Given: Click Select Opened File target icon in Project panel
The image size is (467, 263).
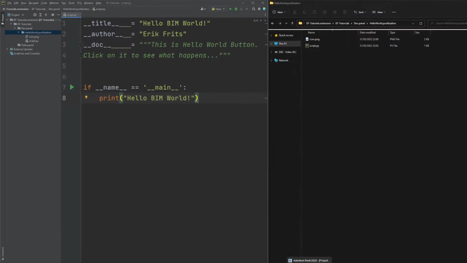Looking at the screenshot, I should coord(35,15).
